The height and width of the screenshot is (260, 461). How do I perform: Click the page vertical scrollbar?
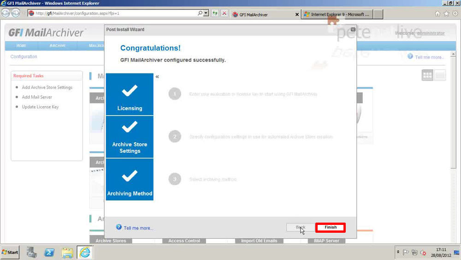coord(453,113)
